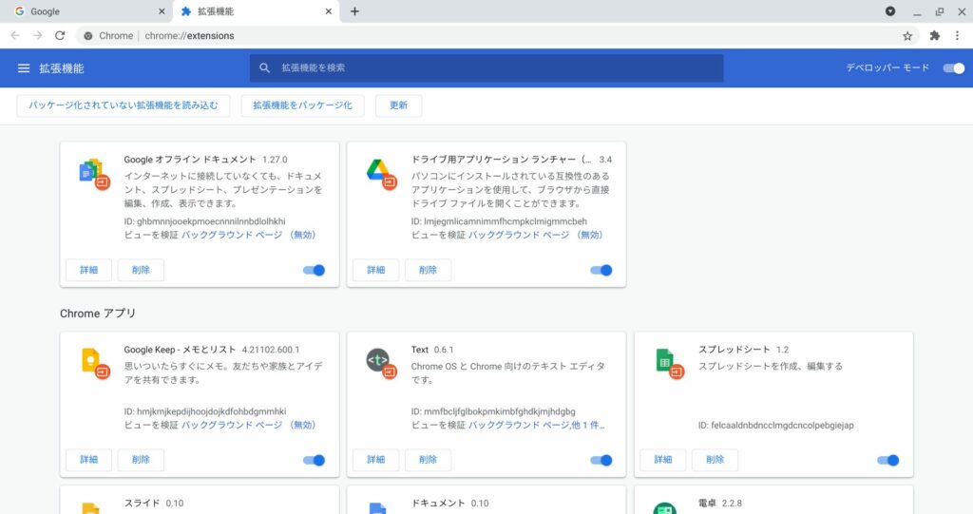Click the search magnifier icon

pyautogui.click(x=264, y=68)
